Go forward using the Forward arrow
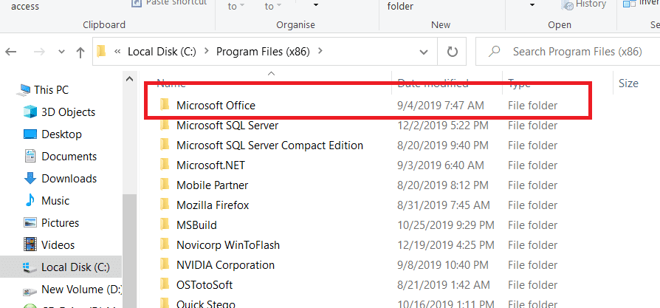 click(x=39, y=52)
